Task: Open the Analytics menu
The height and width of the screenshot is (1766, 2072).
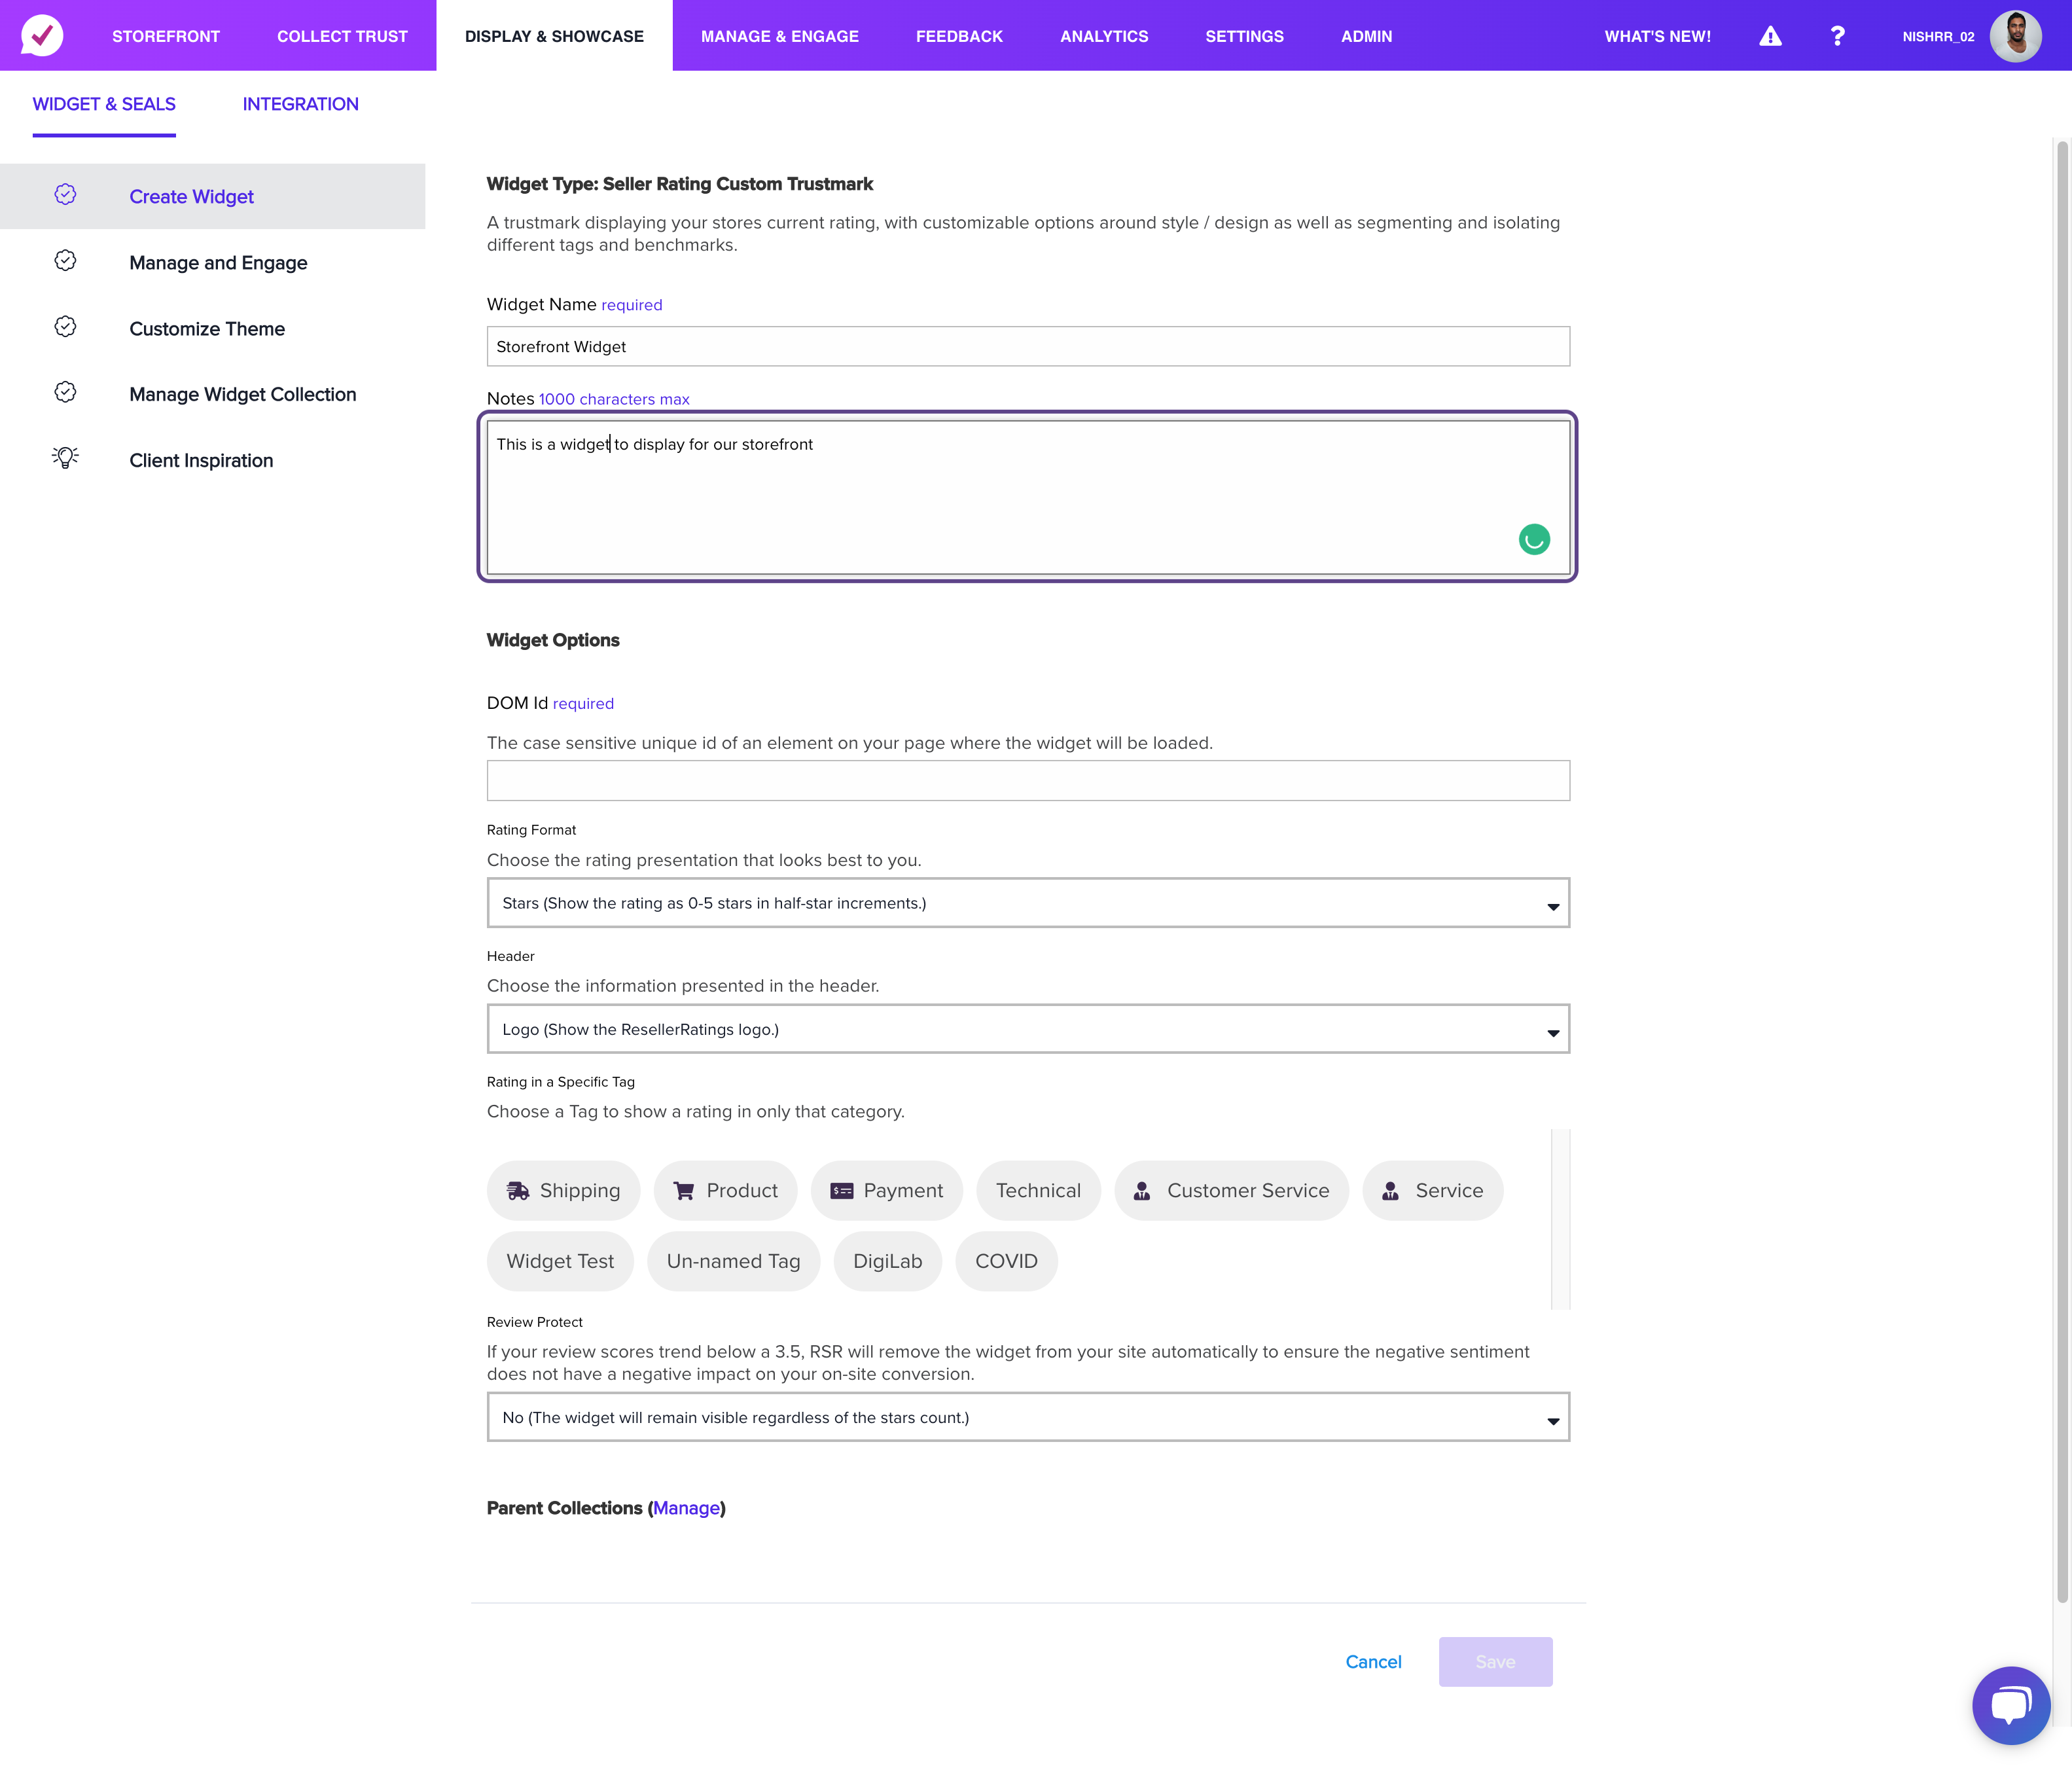Action: point(1104,36)
